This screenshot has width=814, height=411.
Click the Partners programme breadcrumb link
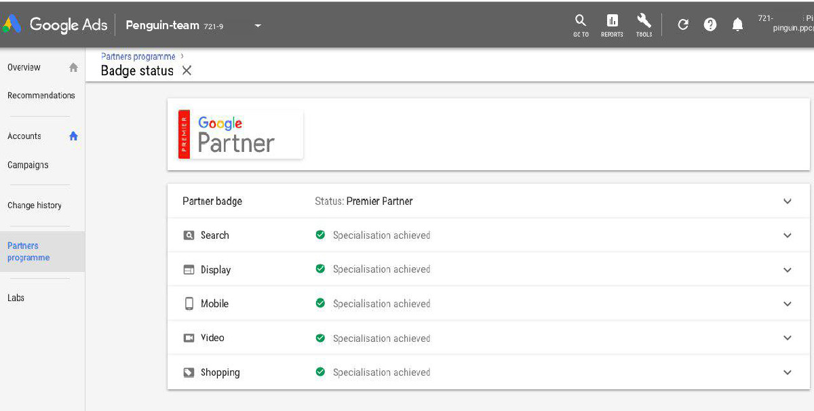point(138,56)
